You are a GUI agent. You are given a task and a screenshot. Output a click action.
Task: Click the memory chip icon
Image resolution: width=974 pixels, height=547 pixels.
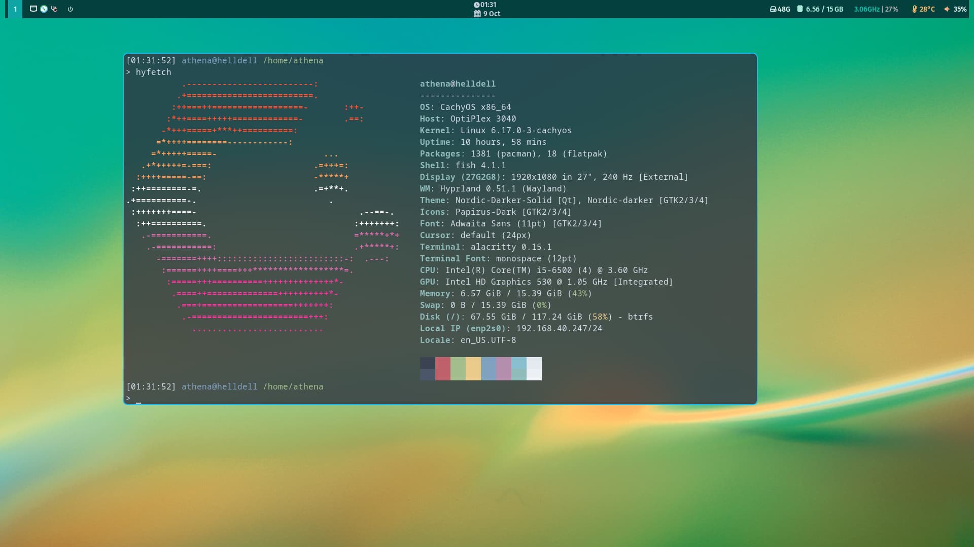(x=800, y=9)
